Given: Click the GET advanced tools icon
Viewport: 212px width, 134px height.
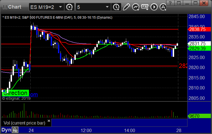Looking at the screenshot, I should pos(145,7).
